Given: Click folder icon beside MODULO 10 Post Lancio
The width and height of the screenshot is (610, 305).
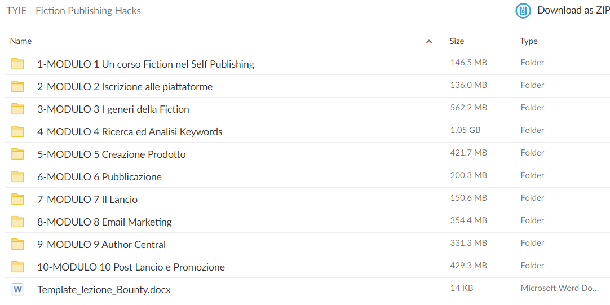Looking at the screenshot, I should click(17, 267).
